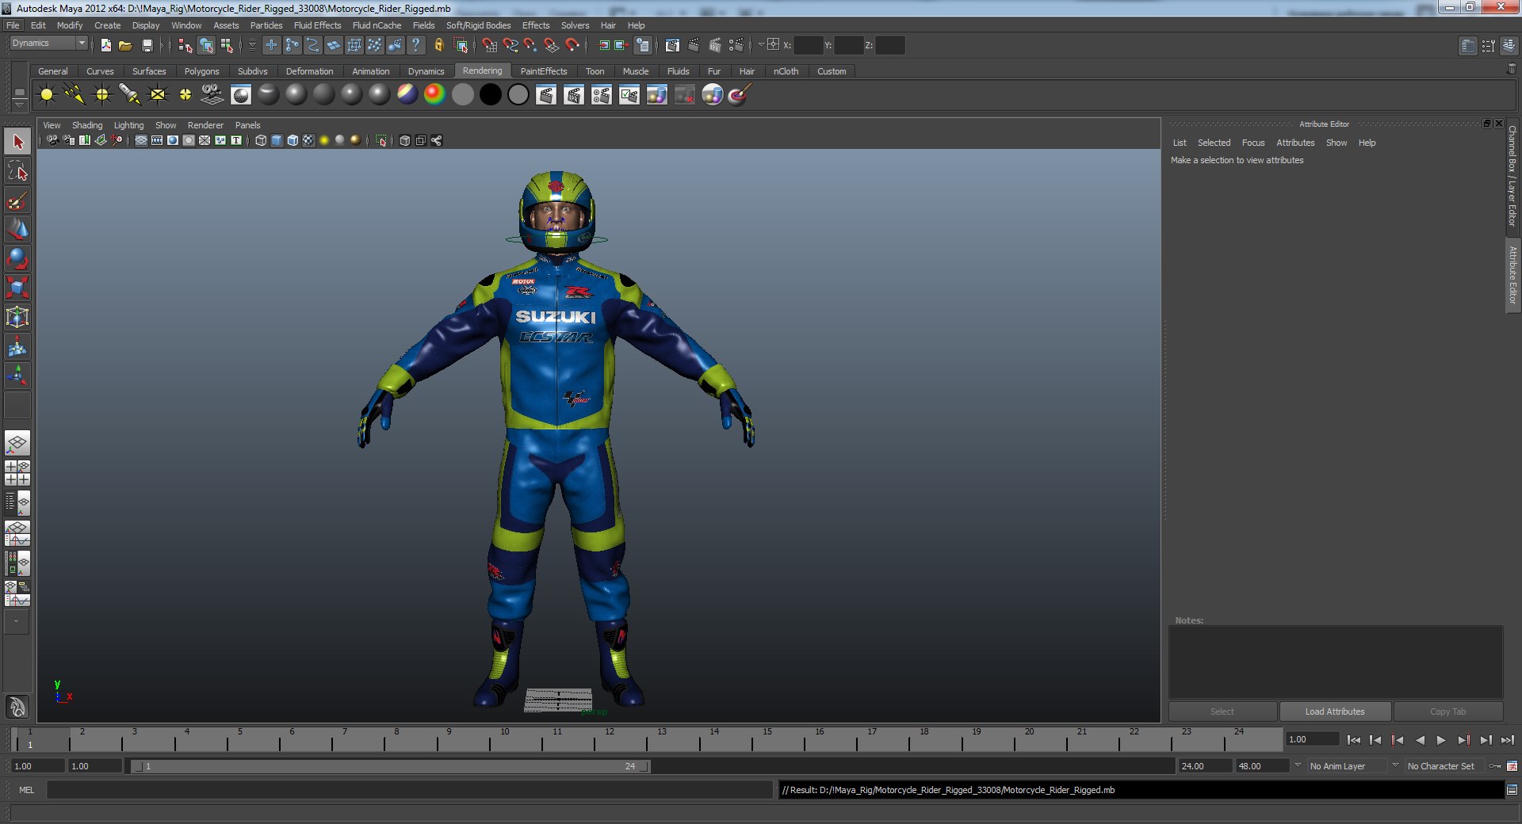This screenshot has width=1522, height=824.
Task: Open the input line operation dropdown
Action: 761,45
